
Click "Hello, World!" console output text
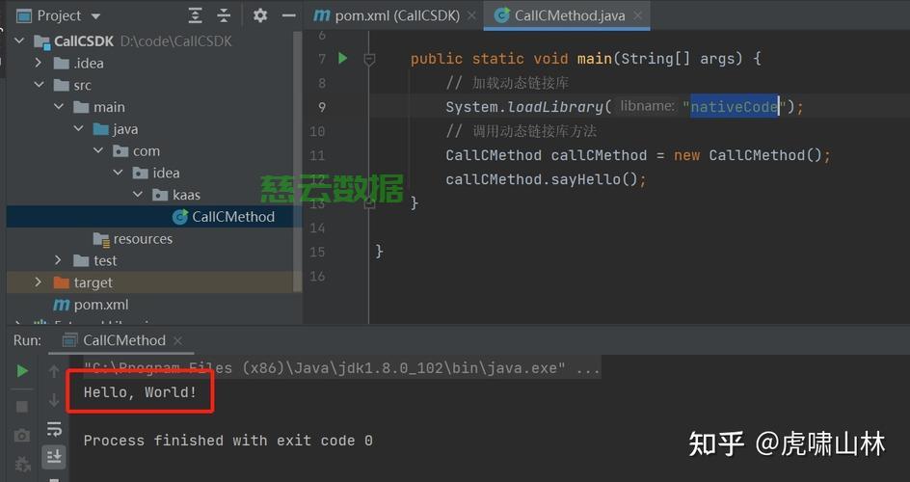point(140,392)
